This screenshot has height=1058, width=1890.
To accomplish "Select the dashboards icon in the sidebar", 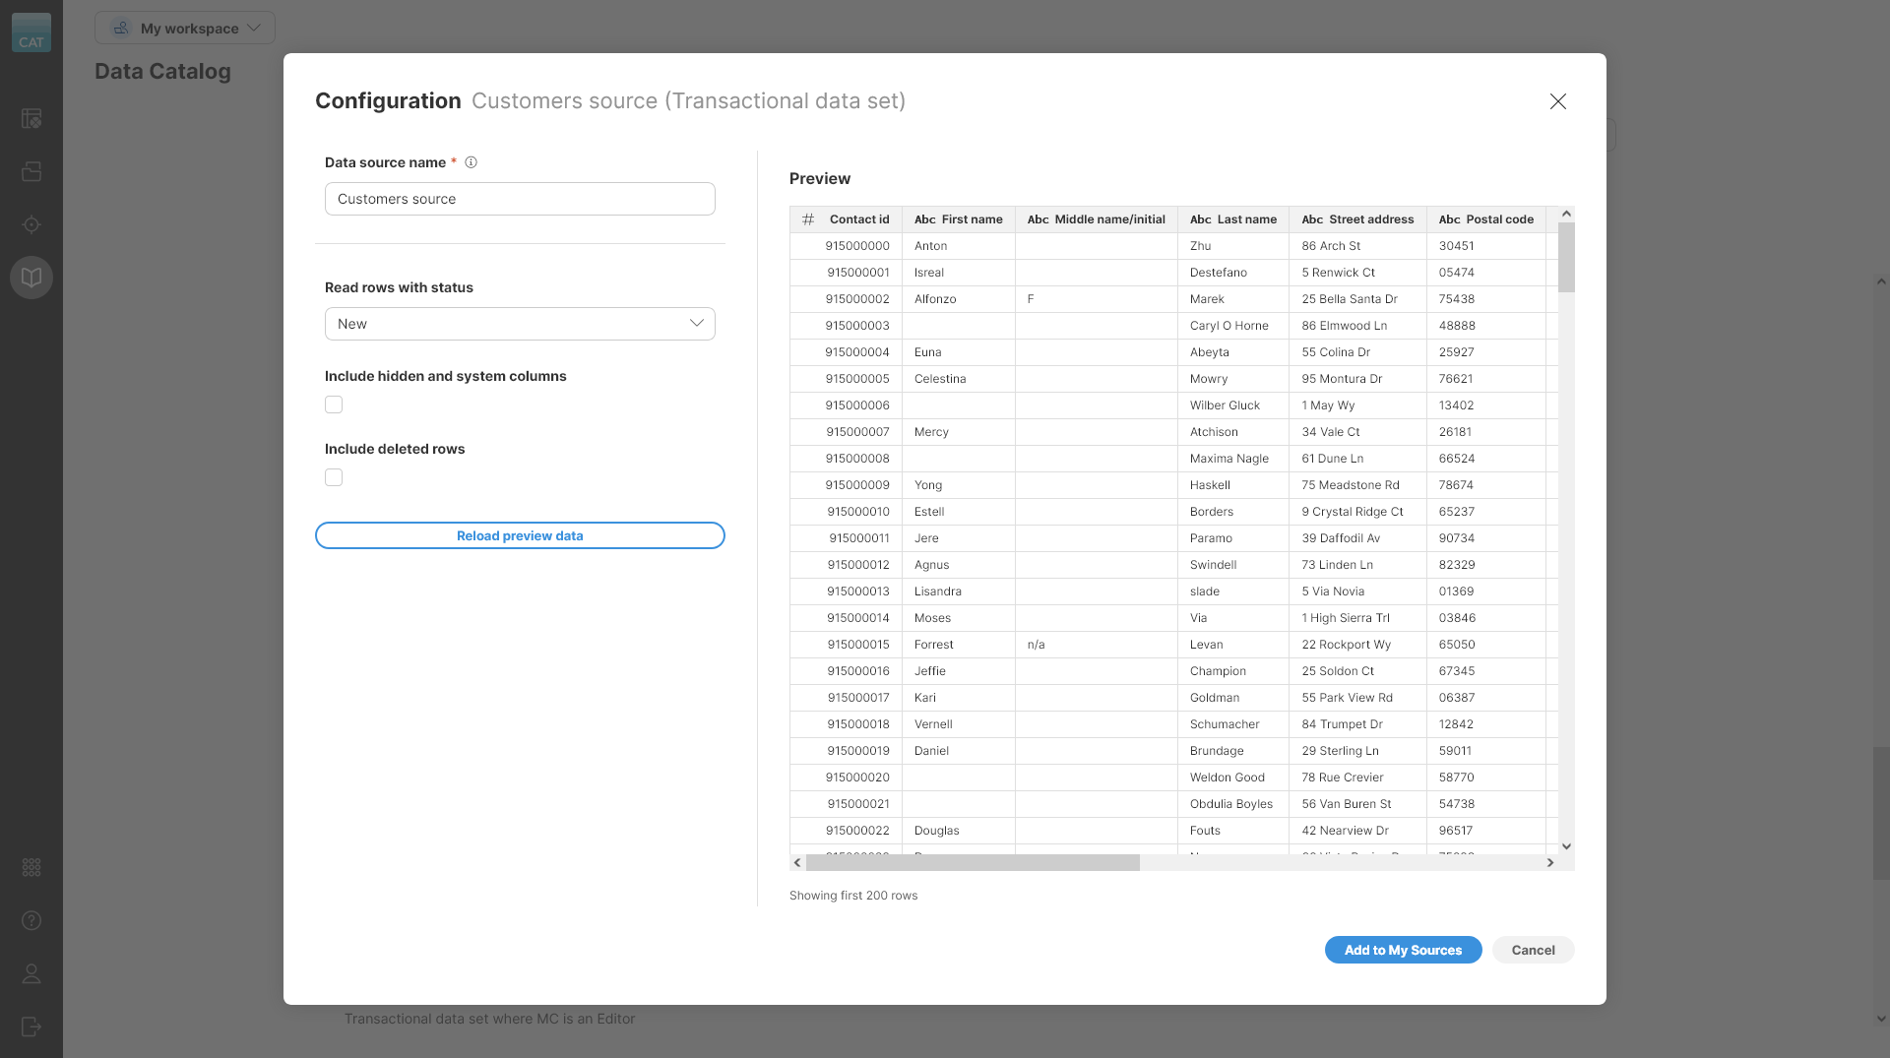I will 31,118.
